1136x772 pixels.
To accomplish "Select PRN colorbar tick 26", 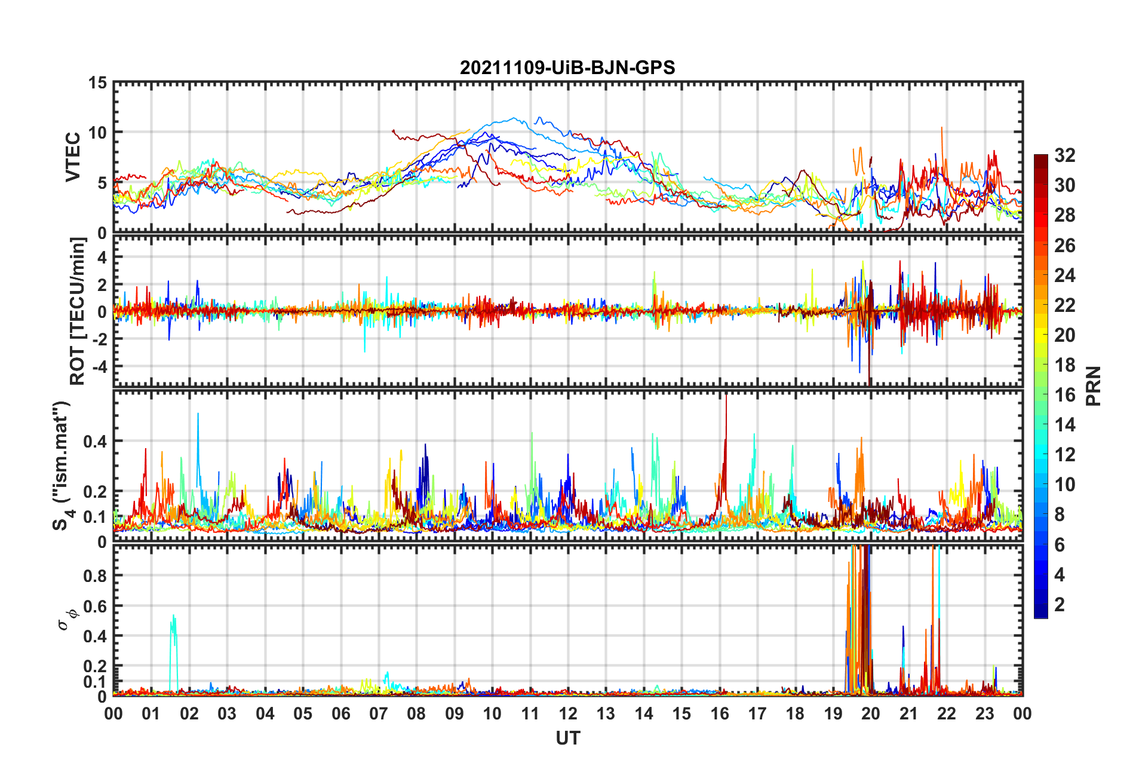I will (1065, 245).
